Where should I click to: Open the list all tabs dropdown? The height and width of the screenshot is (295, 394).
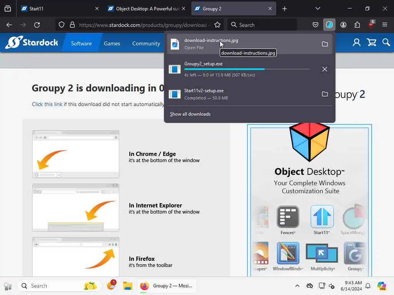tap(317, 8)
